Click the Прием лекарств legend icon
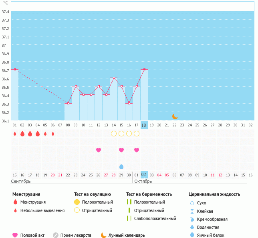Image resolution: width=258 pixels, height=238 pixels. click(x=56, y=235)
